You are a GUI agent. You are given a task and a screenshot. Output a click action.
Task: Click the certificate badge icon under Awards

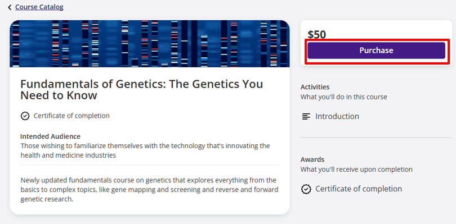point(306,189)
